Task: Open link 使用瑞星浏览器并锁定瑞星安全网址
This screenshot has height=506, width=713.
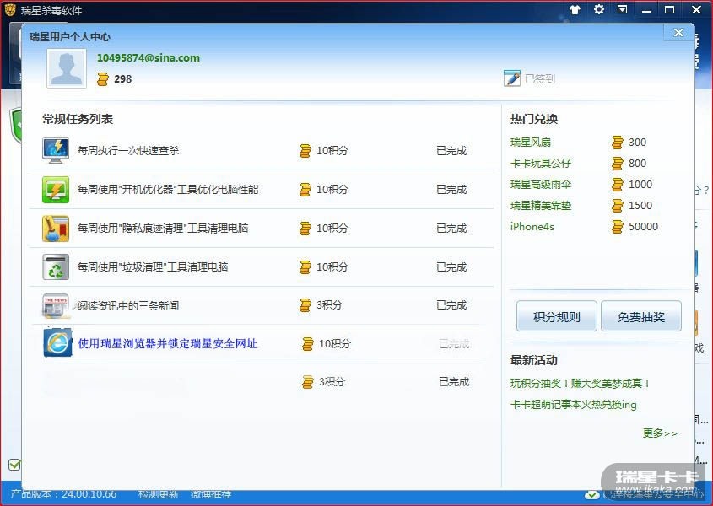Action: click(x=167, y=344)
